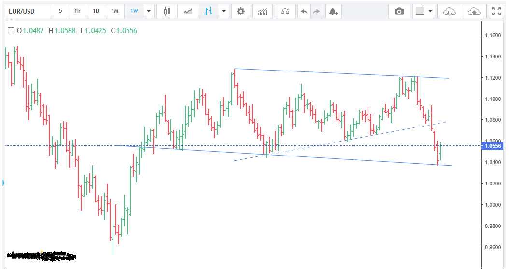Open the dropdown arrow beside the square swatch

pyautogui.click(x=430, y=11)
